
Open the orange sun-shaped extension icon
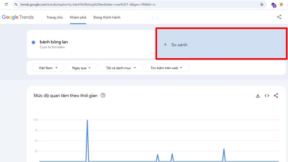coord(281,4)
